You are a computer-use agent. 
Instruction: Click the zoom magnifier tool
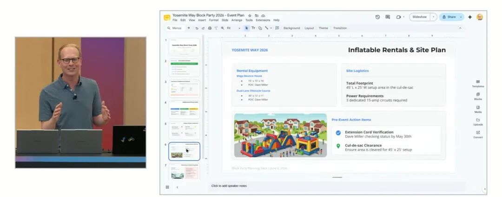(x=223, y=28)
